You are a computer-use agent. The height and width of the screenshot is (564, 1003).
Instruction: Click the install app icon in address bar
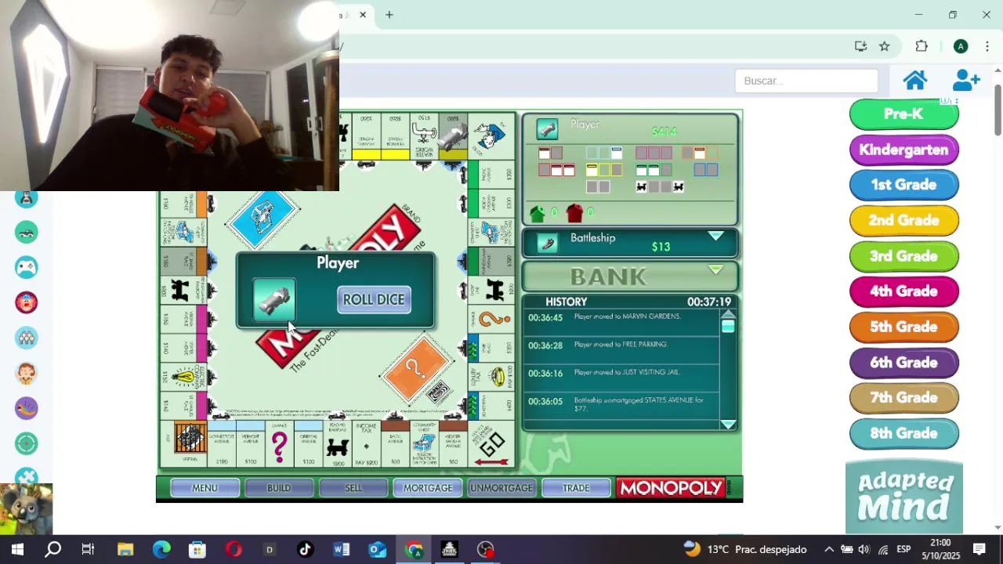pos(860,46)
